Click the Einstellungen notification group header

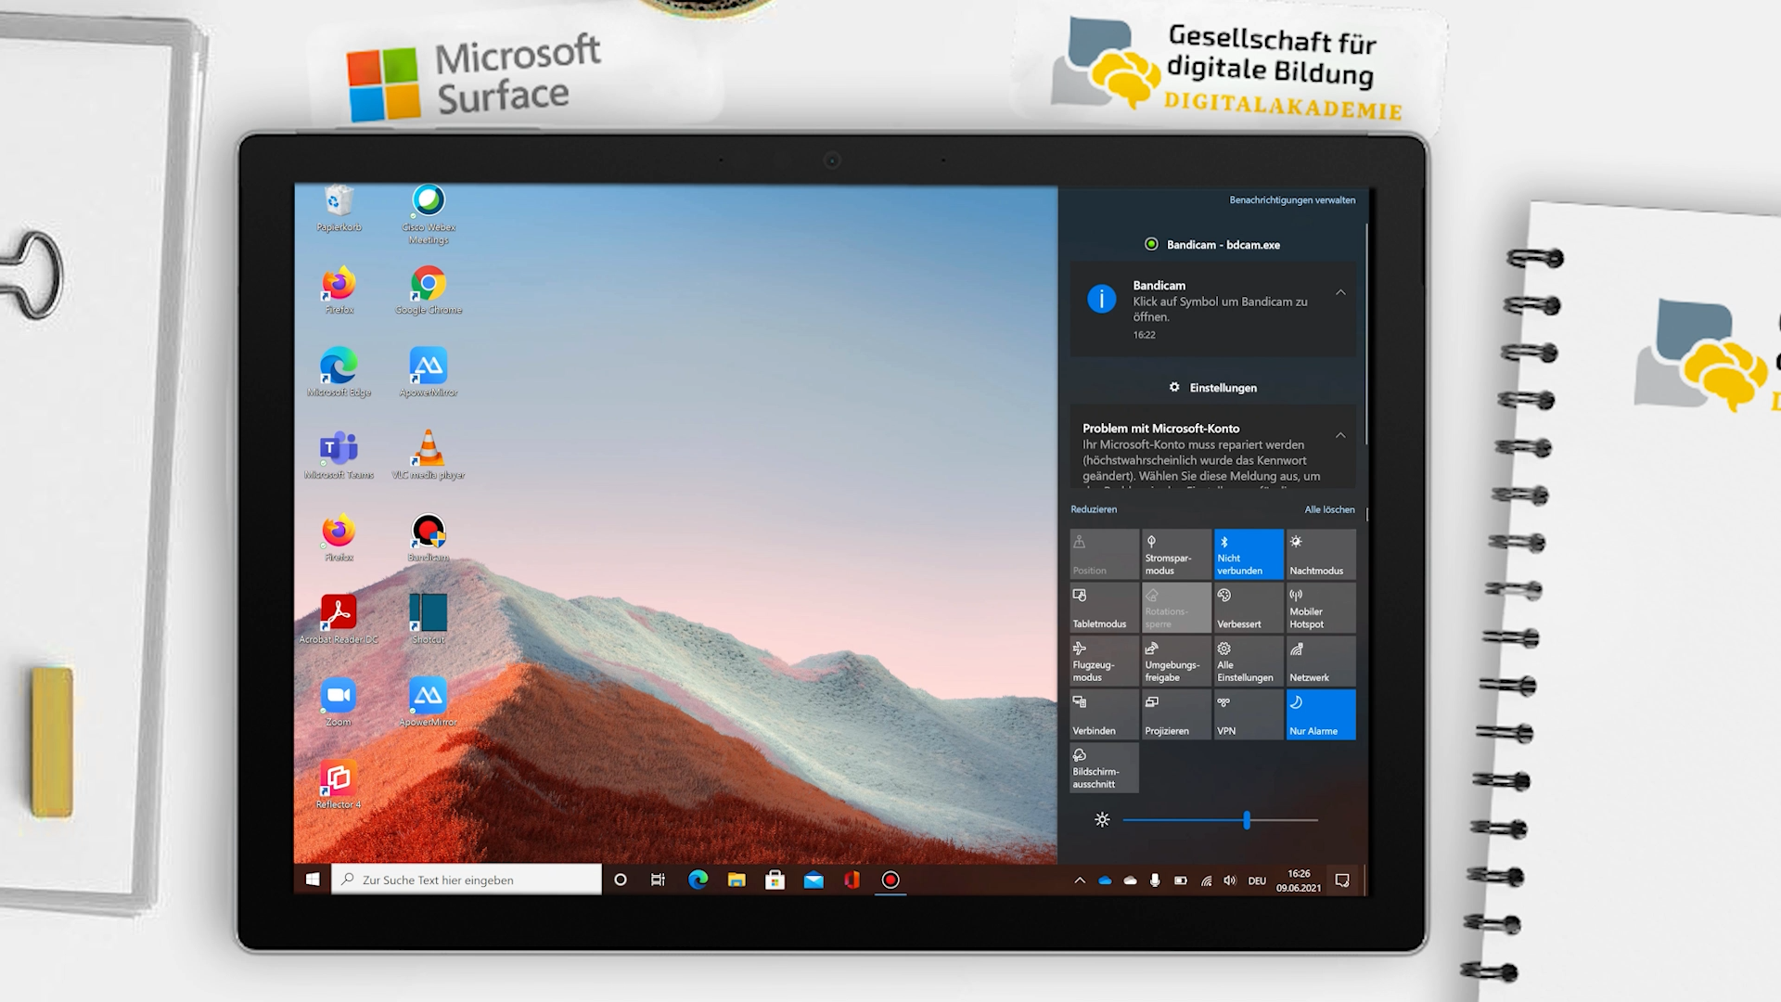(x=1212, y=388)
